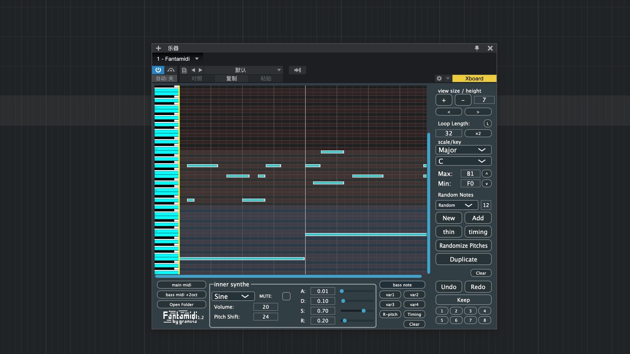Open the 1 - Fantamidi instrument tab menu

[x=197, y=59]
